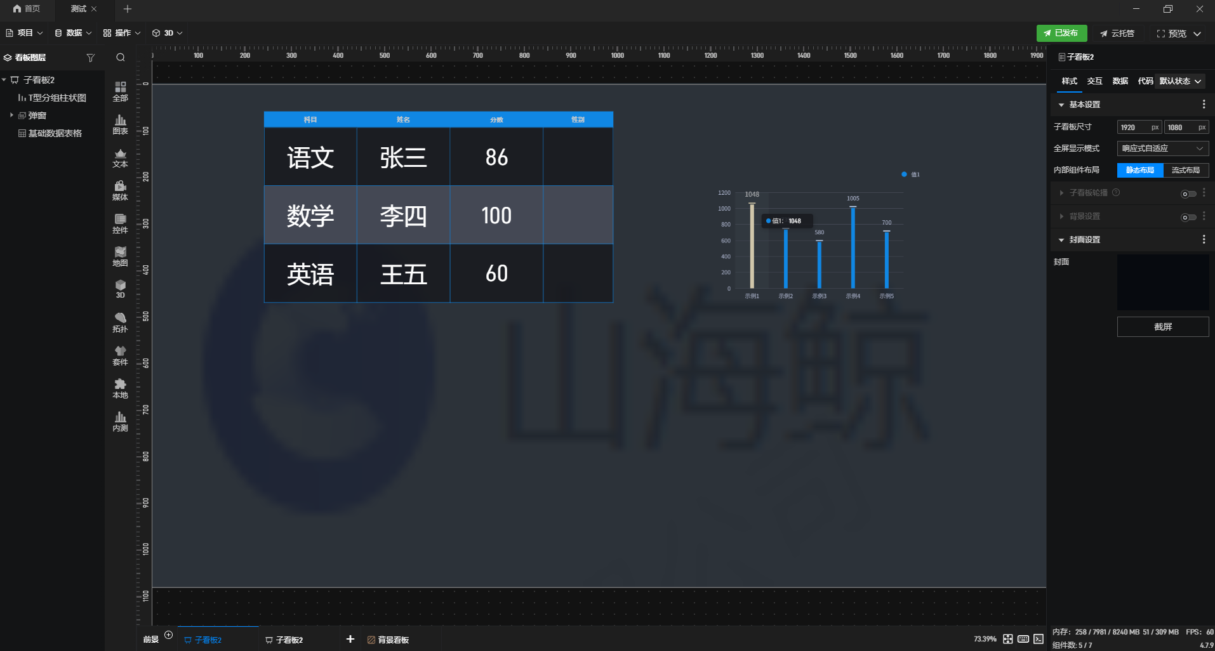Toggle the 背景设置 switch

[x=1188, y=217]
